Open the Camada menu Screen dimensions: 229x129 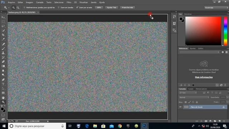[x=40, y=3]
